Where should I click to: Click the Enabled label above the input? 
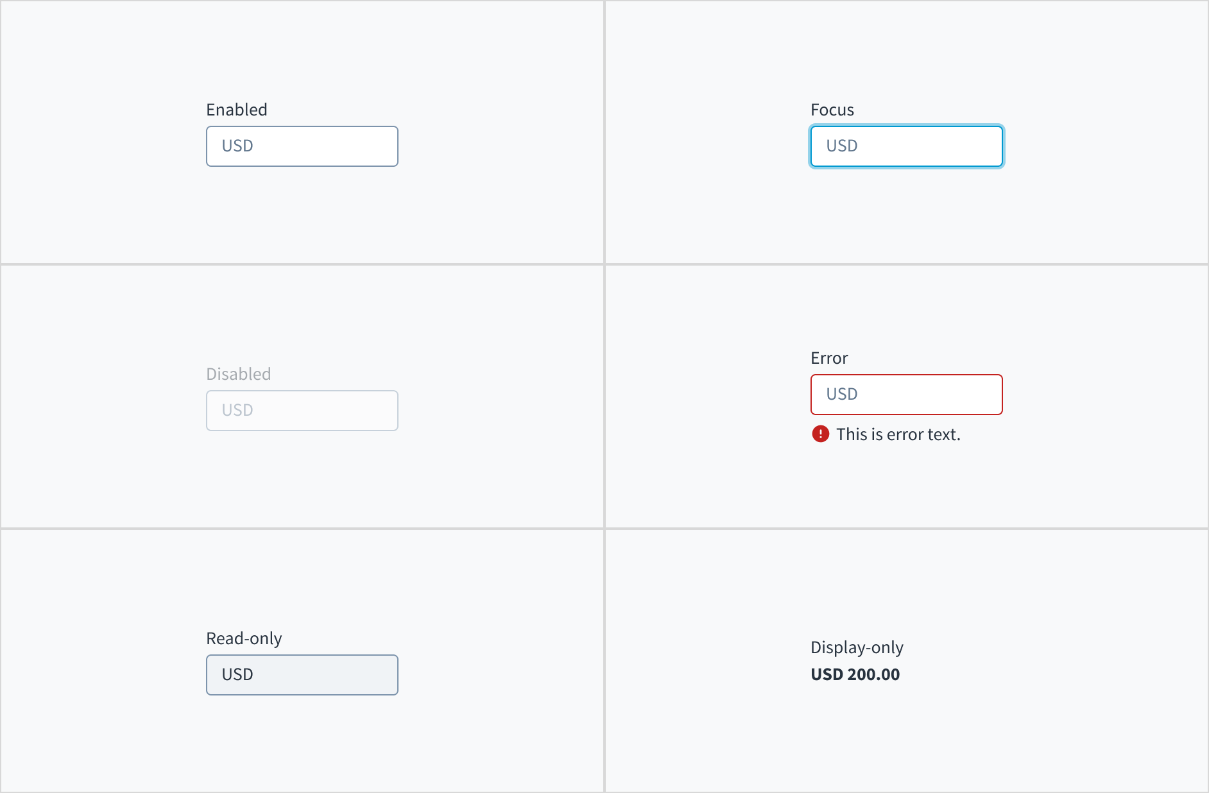pos(236,109)
